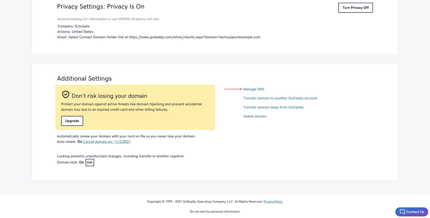Transfer domain away from GoDaddy
Screen dimensions: 430x218
(273, 107)
